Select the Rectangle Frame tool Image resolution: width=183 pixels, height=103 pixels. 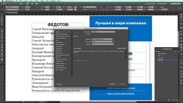[2, 36]
